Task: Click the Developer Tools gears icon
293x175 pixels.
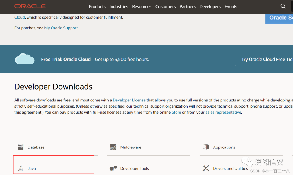Action: point(113,168)
